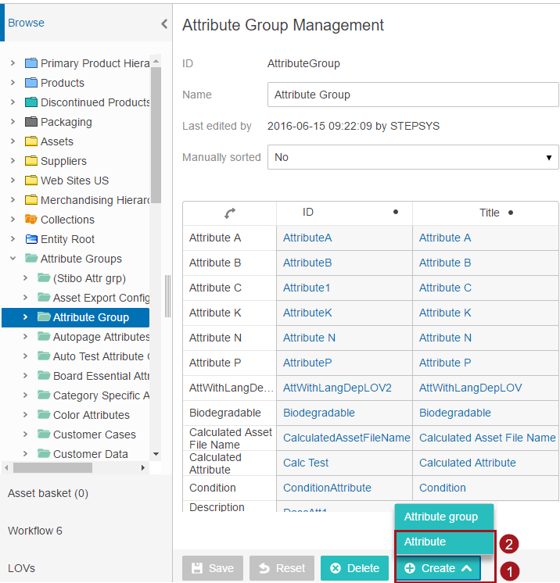This screenshot has height=583, width=560.
Task: Click the Customer Data folder icon
Action: pyautogui.click(x=44, y=453)
